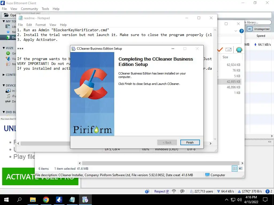Click the Open folder icon in Vuze toolbar

pyautogui.click(x=6, y=15)
